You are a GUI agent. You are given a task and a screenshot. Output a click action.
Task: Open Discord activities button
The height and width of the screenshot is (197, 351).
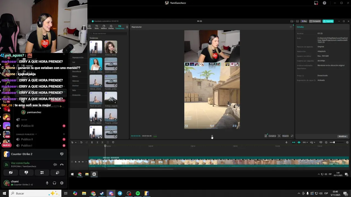pyautogui.click(x=42, y=173)
